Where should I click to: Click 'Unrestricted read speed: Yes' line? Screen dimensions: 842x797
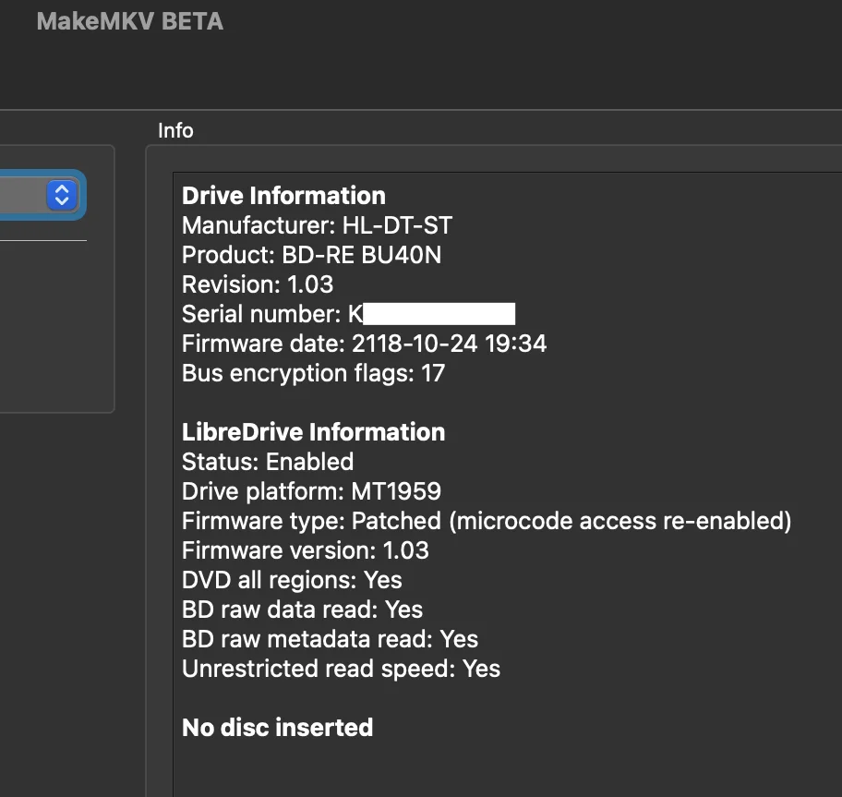click(341, 668)
